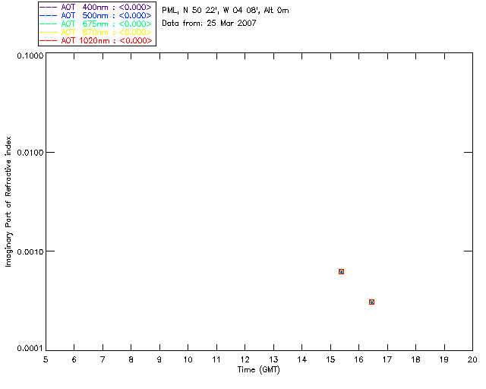
Task: Click the 'Time (GMT)' axis label
Action: (x=258, y=370)
